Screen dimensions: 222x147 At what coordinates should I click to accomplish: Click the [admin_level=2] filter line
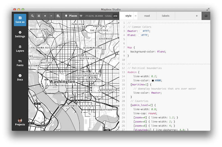click(x=143, y=105)
